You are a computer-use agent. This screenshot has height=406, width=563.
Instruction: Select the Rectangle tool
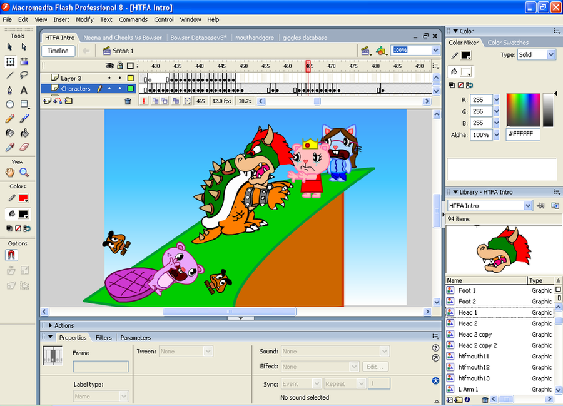(24, 104)
